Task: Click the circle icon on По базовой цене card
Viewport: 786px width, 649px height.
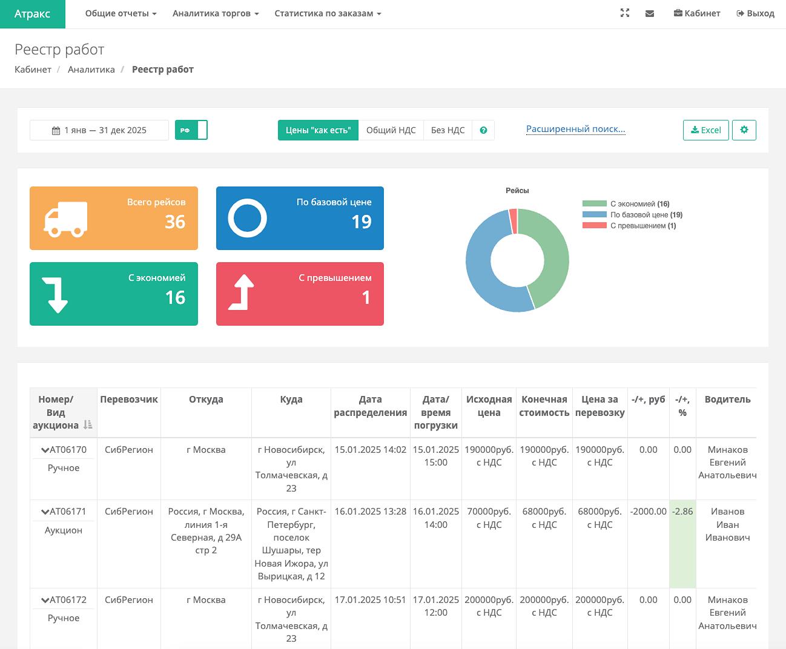Action: click(x=247, y=219)
